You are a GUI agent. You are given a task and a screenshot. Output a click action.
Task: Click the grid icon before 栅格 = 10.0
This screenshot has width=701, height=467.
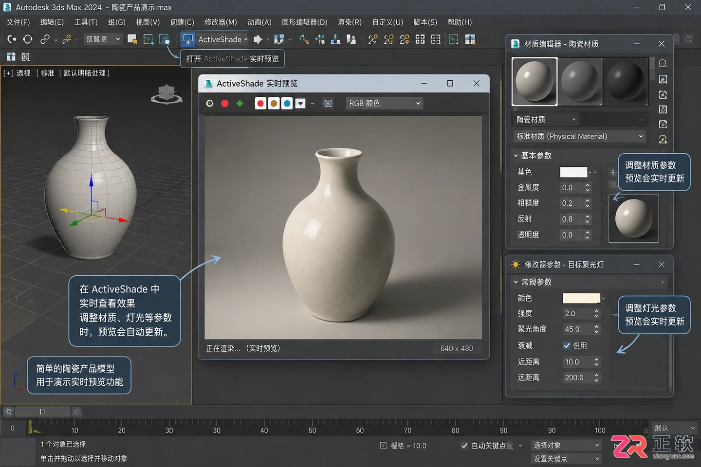[383, 446]
